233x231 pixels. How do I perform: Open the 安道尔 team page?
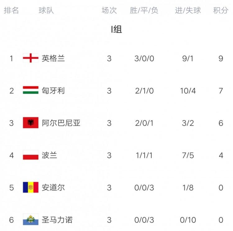[53, 187]
